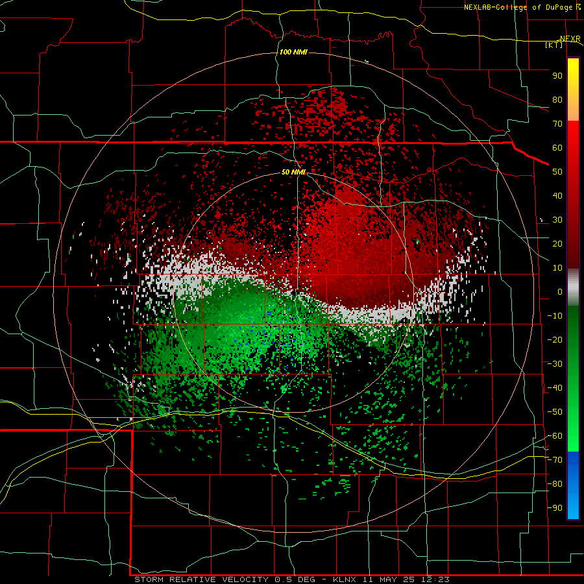Click the -20 value on the velocity scale
The width and height of the screenshot is (584, 584).
(x=555, y=339)
